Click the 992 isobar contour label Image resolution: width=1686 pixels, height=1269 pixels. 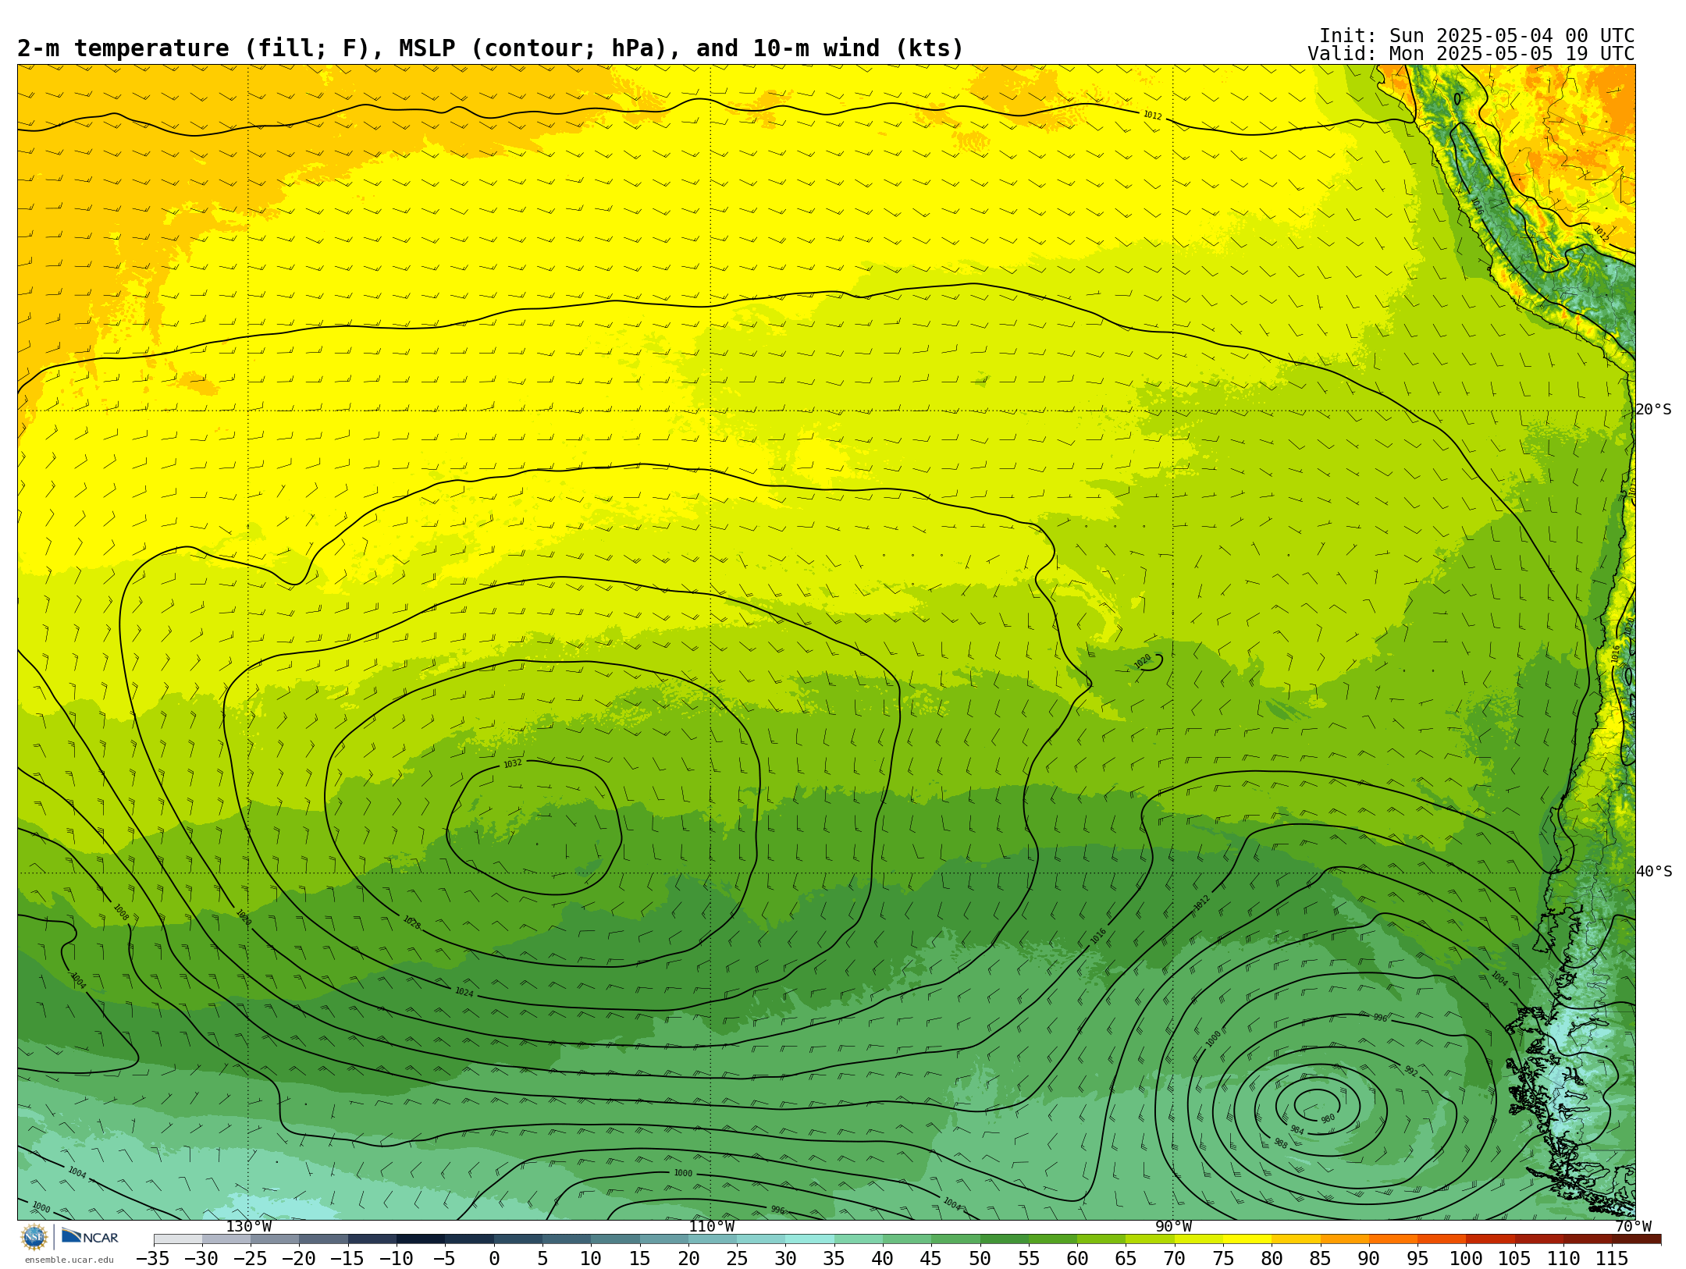pos(1410,1072)
